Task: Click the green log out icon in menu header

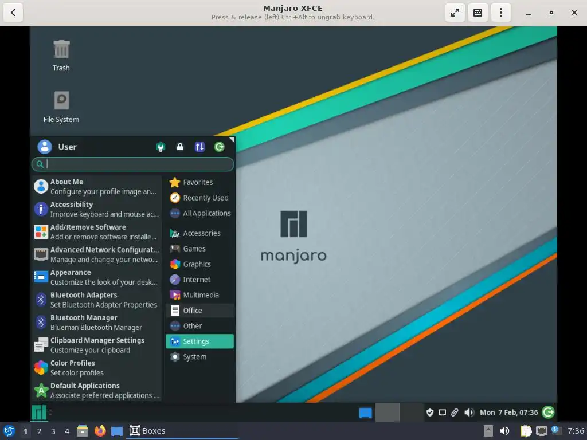Action: [220, 147]
